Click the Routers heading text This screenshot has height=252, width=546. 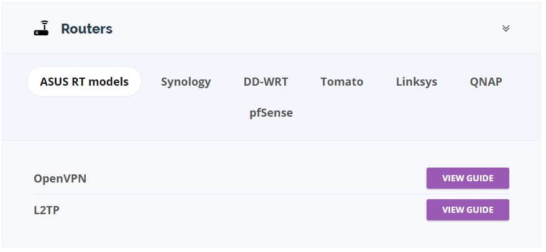click(86, 29)
